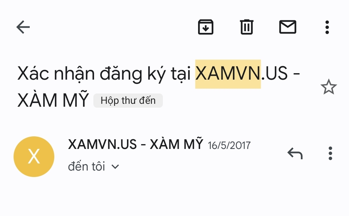Reply to the message with curved arrow
The width and height of the screenshot is (349, 216).
click(x=295, y=153)
